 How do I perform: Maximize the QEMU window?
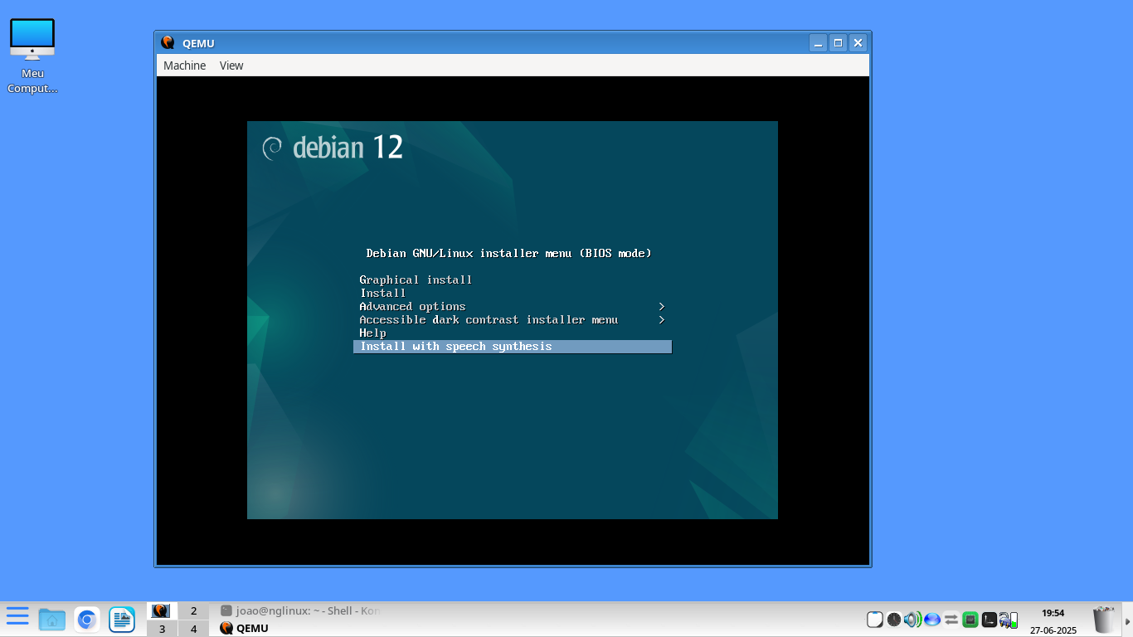pyautogui.click(x=838, y=43)
